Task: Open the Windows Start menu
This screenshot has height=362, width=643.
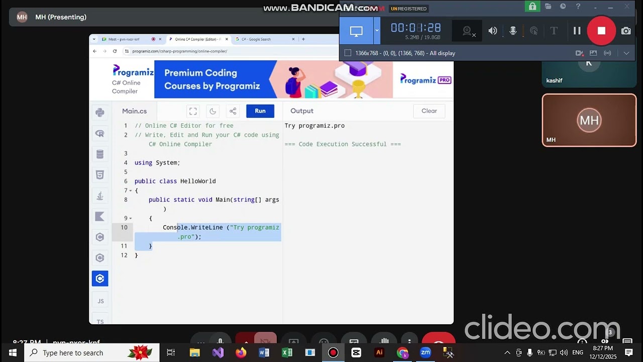Action: (13, 352)
